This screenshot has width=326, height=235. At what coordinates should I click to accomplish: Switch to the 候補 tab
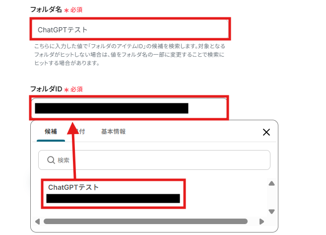click(51, 132)
